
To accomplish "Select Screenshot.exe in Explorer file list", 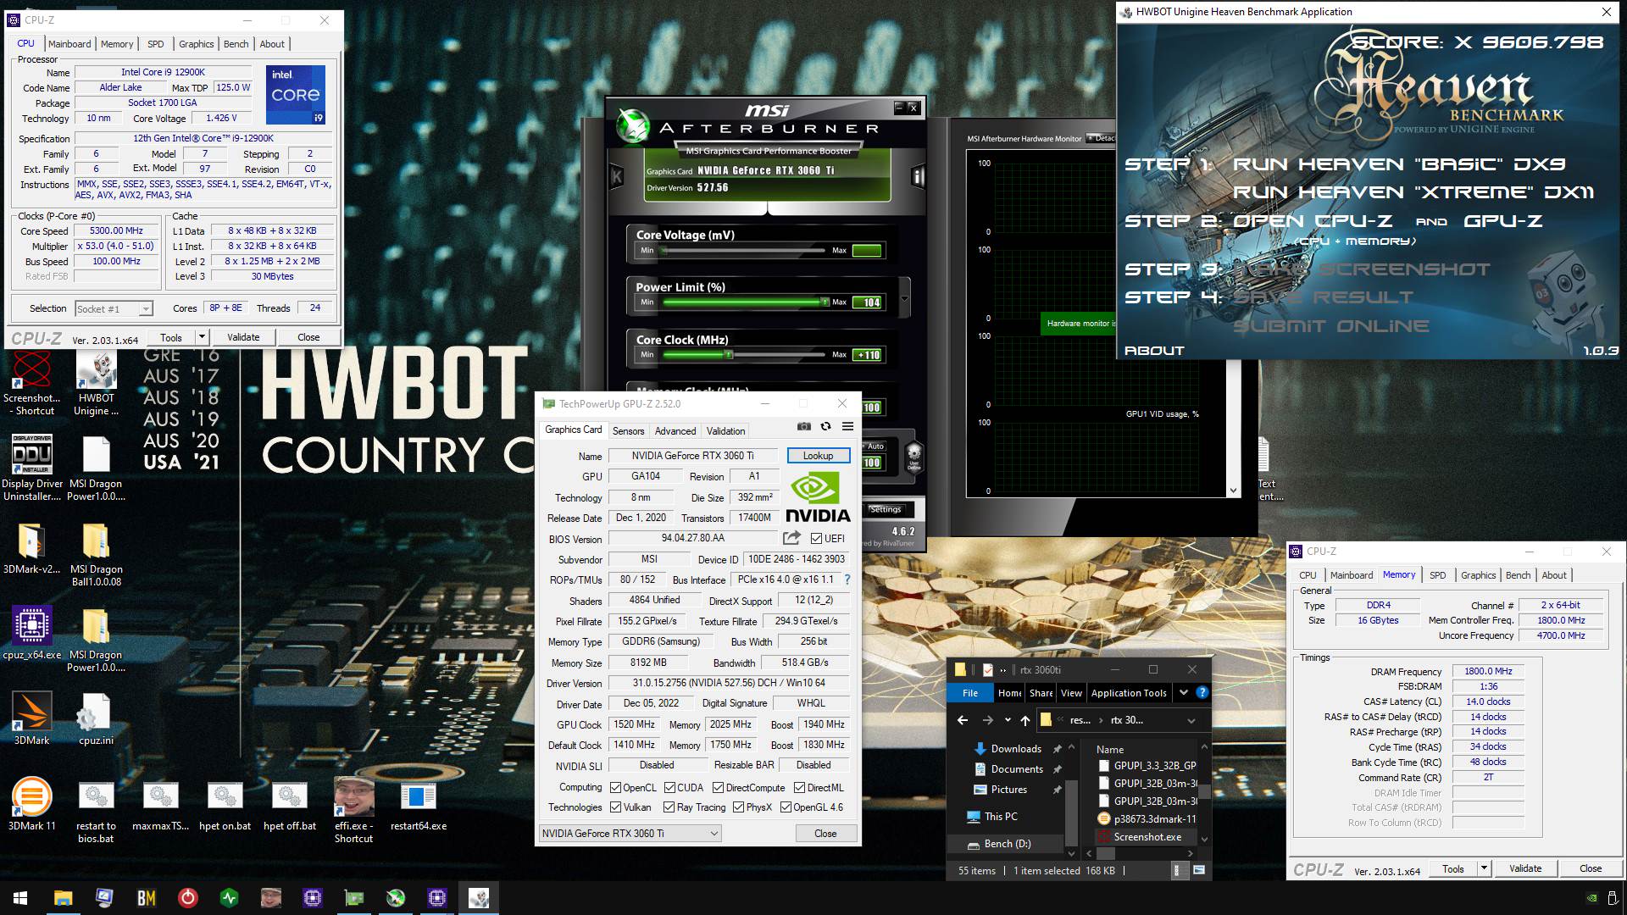I will (1147, 836).
